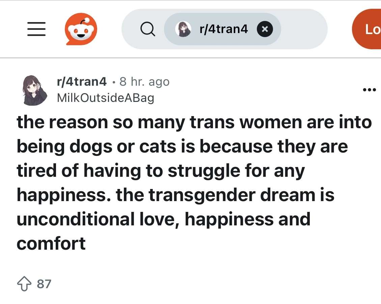The width and height of the screenshot is (381, 304).
Task: Click the Reddit Snoo logo
Action: [x=81, y=29]
